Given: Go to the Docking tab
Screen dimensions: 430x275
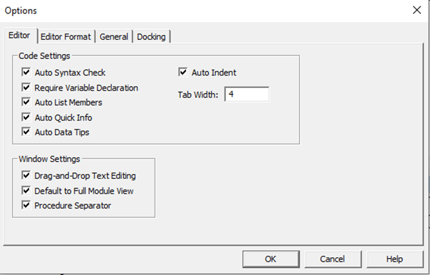Looking at the screenshot, I should point(152,37).
